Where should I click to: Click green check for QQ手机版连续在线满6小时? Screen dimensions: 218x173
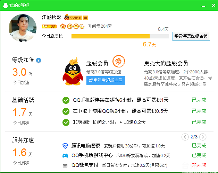click(x=66, y=100)
